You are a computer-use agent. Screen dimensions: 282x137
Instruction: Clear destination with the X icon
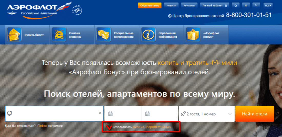click(100, 113)
